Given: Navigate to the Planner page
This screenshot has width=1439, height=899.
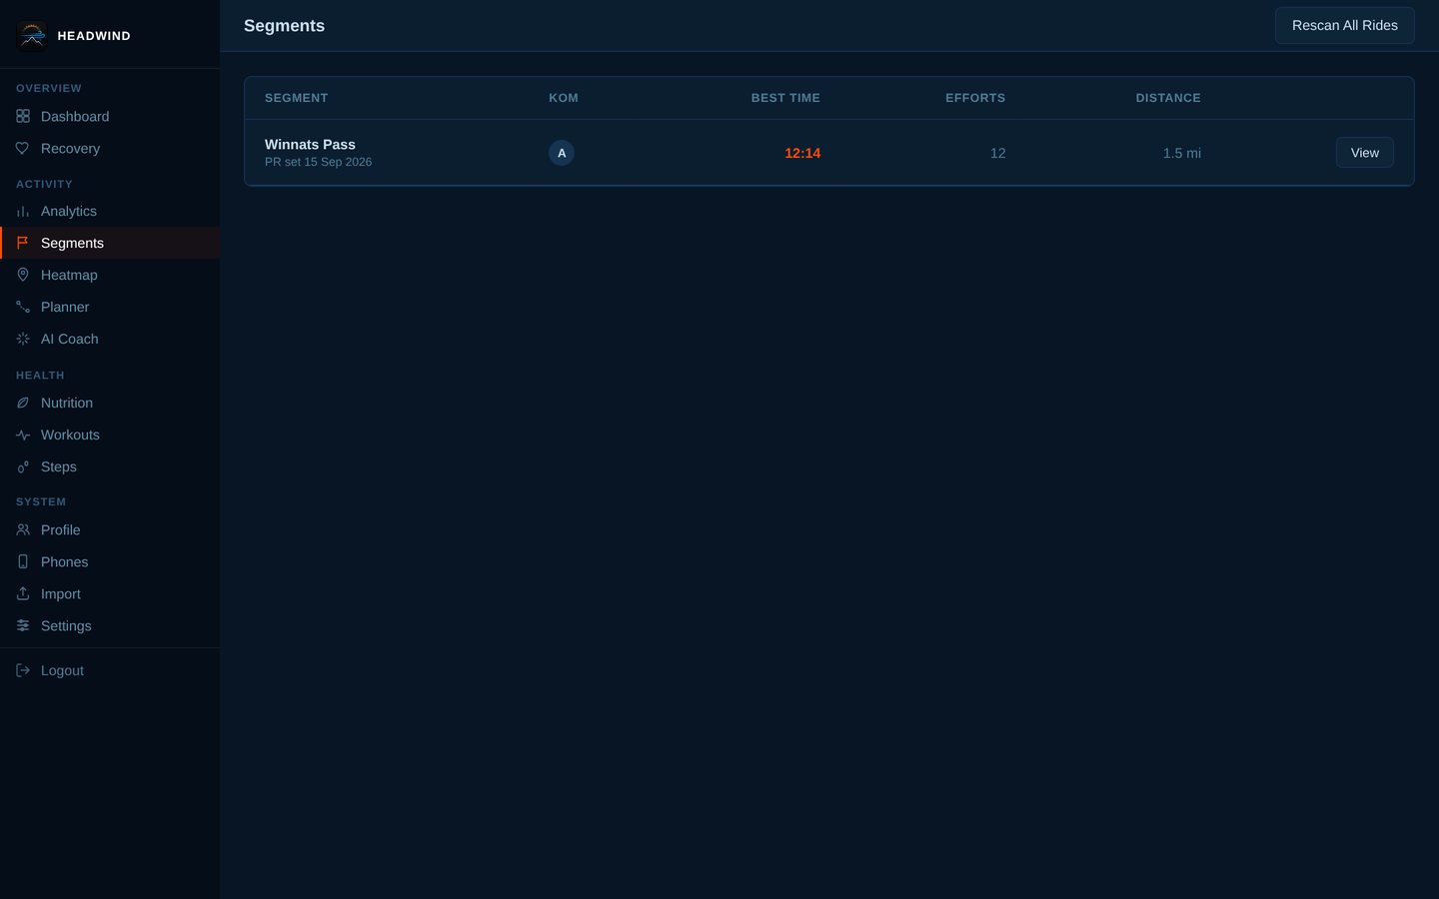Looking at the screenshot, I should tap(110, 308).
